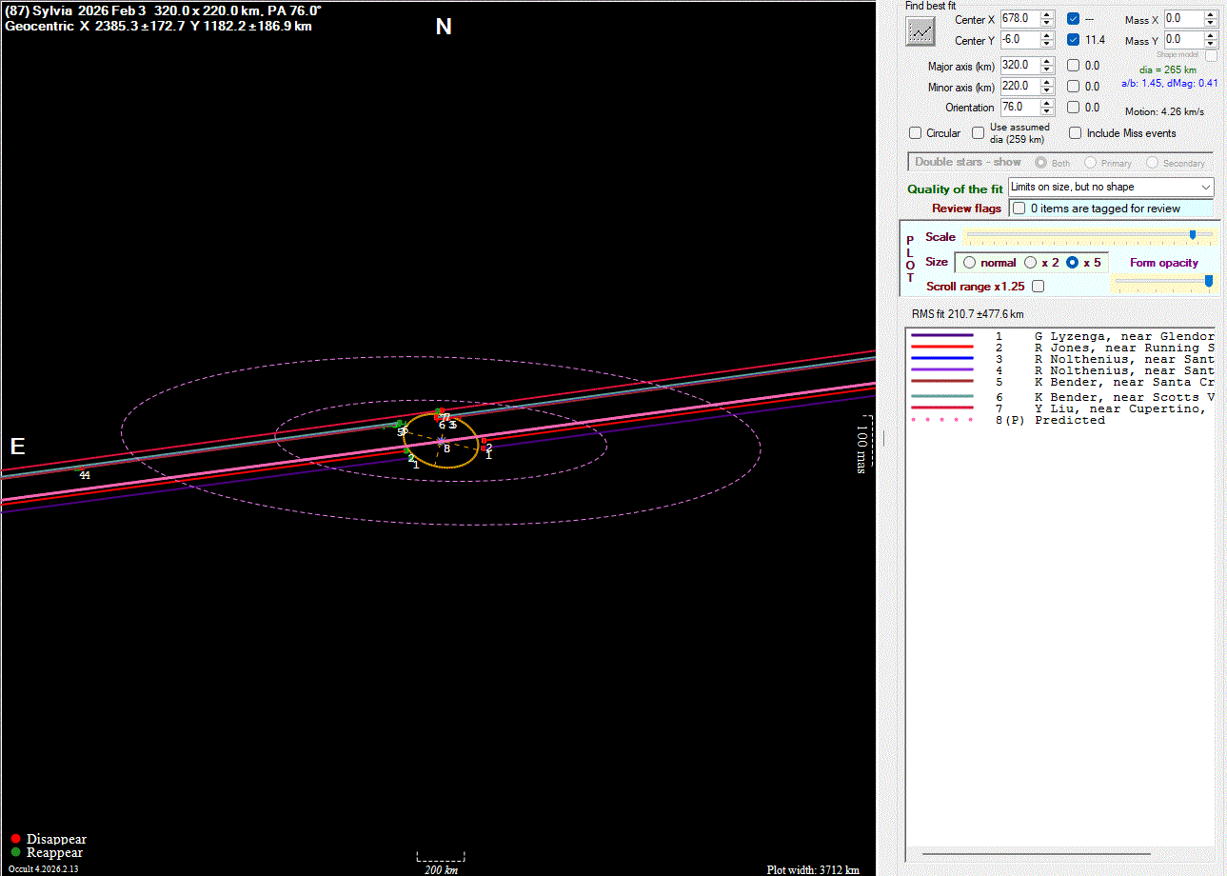Image resolution: width=1227 pixels, height=876 pixels.
Task: Increase Major axis value using spinner
Action: [x=1047, y=61]
